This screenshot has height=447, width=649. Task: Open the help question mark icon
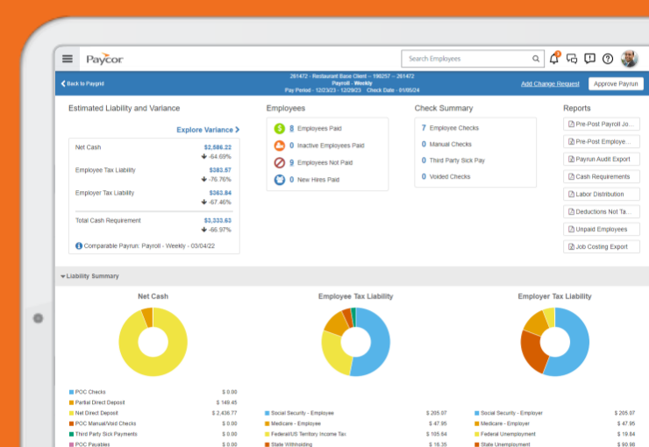608,59
